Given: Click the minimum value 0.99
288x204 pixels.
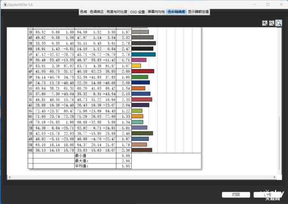Looking at the screenshot, I should tap(126, 156).
